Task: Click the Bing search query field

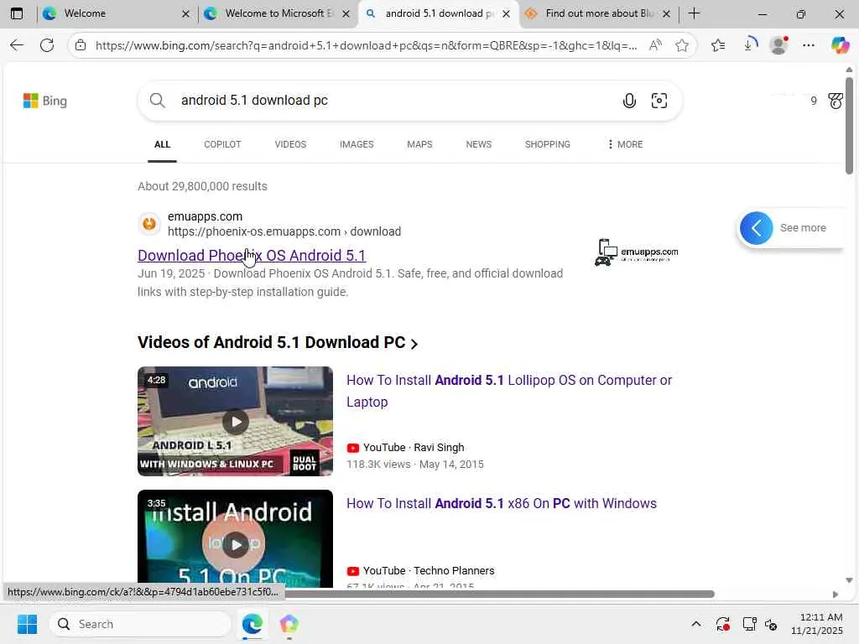Action: point(394,101)
